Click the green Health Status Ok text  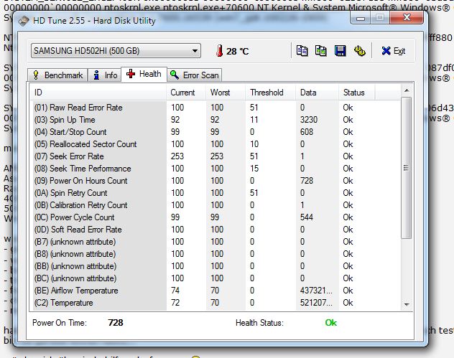click(x=331, y=322)
